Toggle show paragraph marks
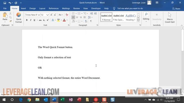The width and height of the screenshot is (184, 103). pyautogui.click(x=91, y=21)
